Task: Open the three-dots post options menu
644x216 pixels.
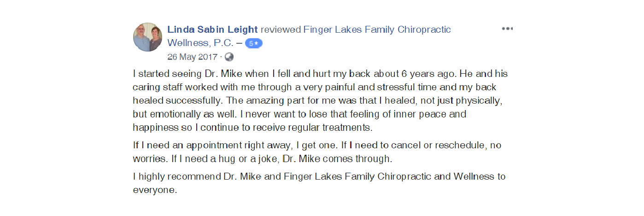Action: 507,29
